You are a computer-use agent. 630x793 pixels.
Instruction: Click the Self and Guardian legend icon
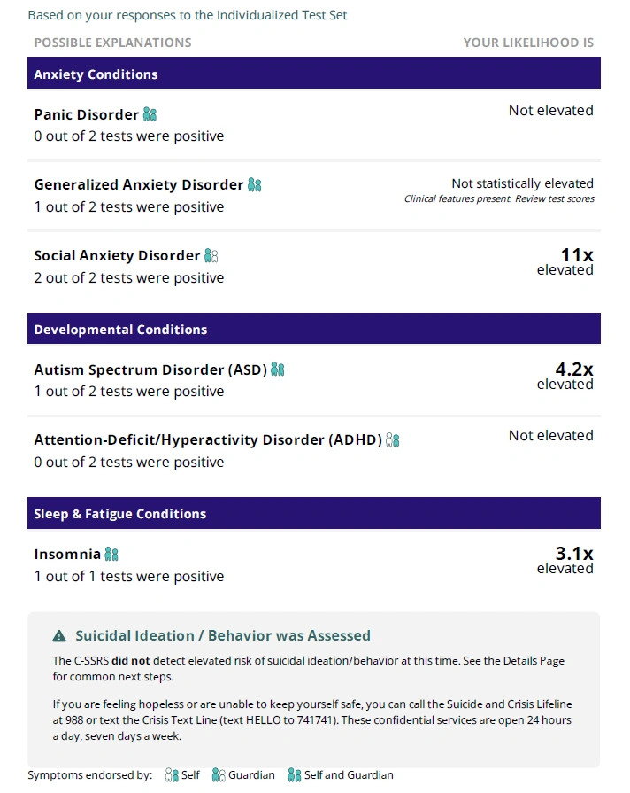click(295, 774)
